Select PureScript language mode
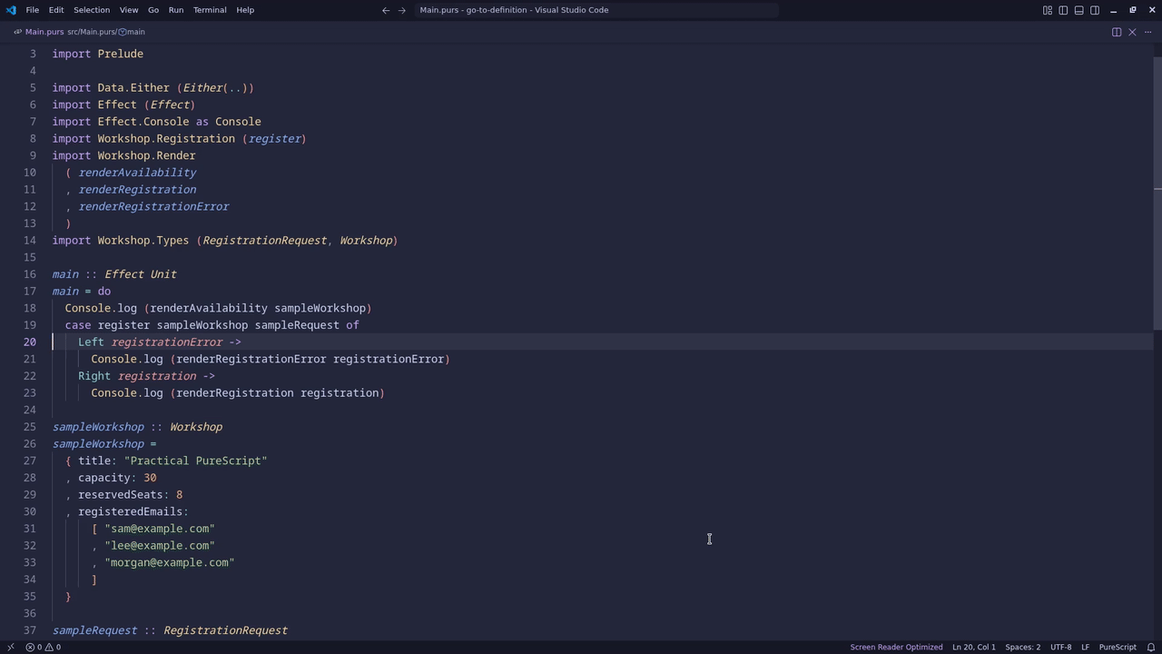 [1118, 647]
